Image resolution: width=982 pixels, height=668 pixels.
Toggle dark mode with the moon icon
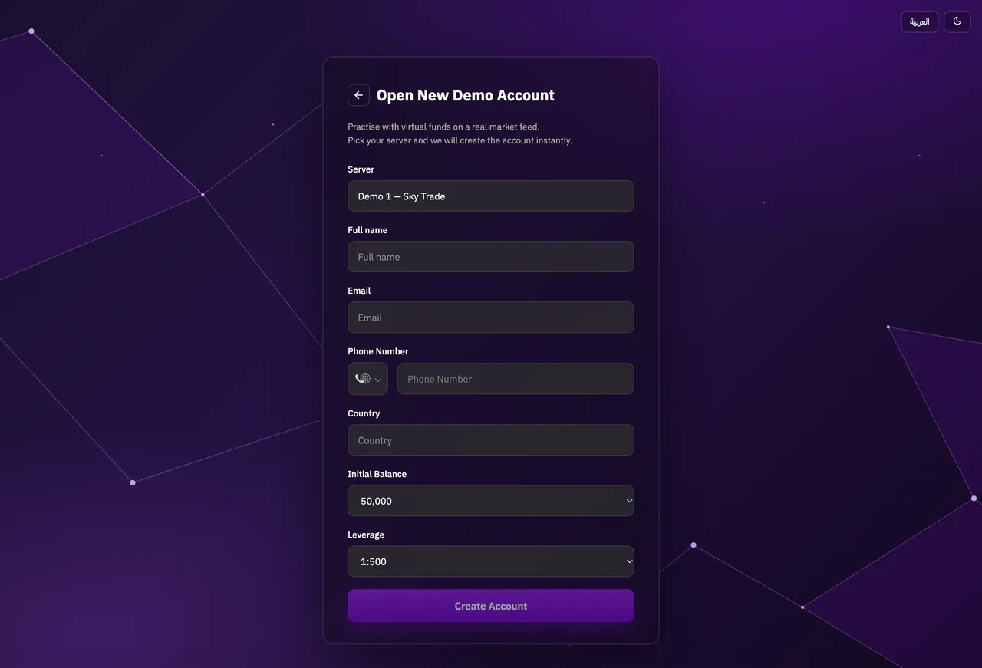[957, 21]
